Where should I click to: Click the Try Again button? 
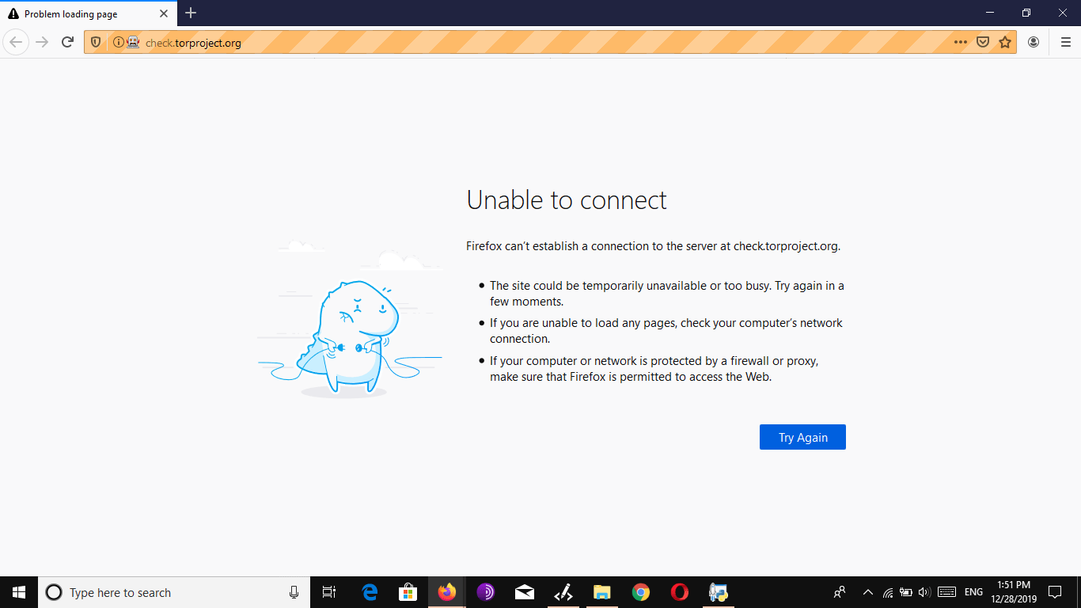[x=802, y=437]
